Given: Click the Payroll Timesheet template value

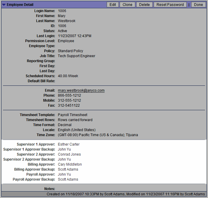Looking at the screenshot, I should click(72, 115).
